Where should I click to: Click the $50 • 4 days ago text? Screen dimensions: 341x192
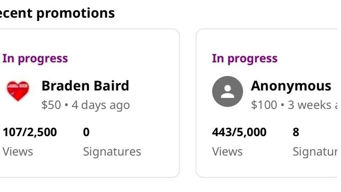pyautogui.click(x=86, y=105)
